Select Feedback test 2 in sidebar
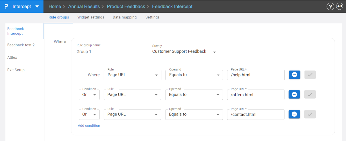Viewport: 346px width, 141px height. 21,45
